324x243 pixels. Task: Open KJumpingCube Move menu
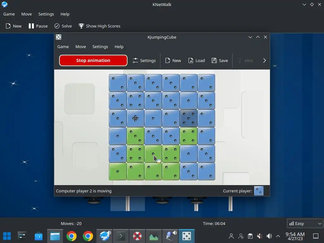click(x=81, y=47)
